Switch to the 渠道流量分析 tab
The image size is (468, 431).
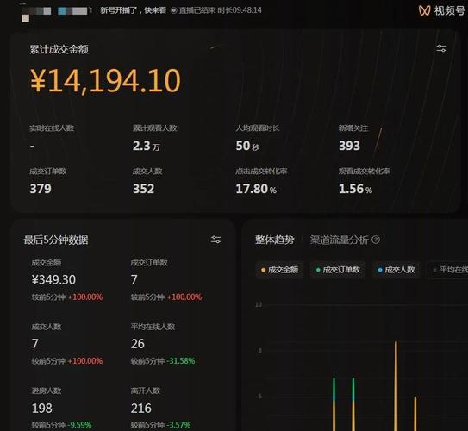click(x=339, y=240)
